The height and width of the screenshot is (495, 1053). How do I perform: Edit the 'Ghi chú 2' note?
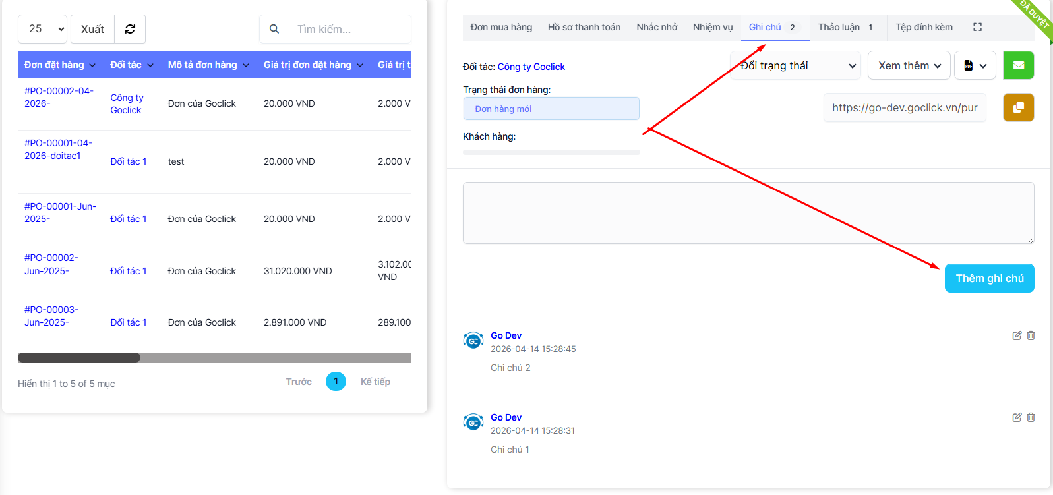(x=1017, y=335)
